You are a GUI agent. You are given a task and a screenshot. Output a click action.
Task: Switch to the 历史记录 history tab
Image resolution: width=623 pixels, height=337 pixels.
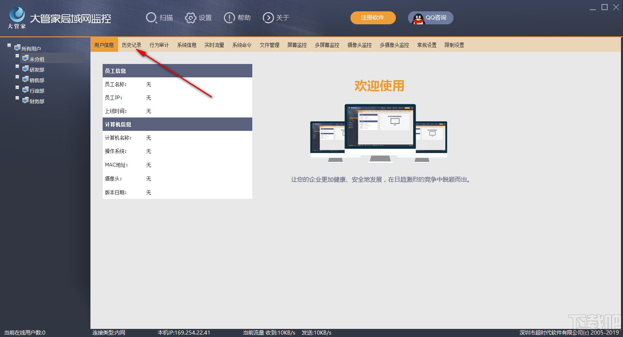(131, 45)
